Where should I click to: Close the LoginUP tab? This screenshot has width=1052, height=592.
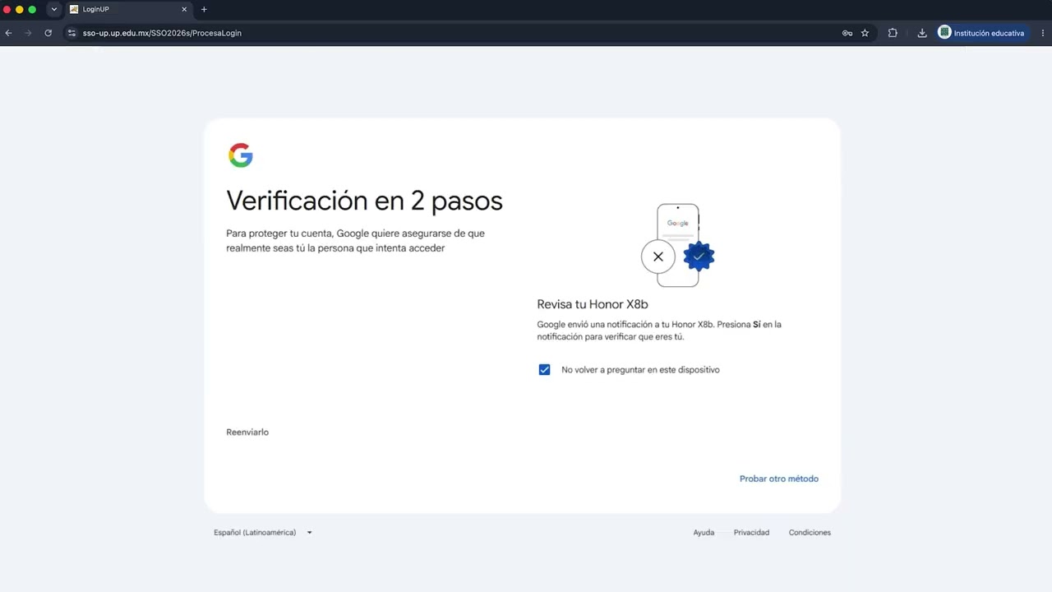tap(184, 9)
